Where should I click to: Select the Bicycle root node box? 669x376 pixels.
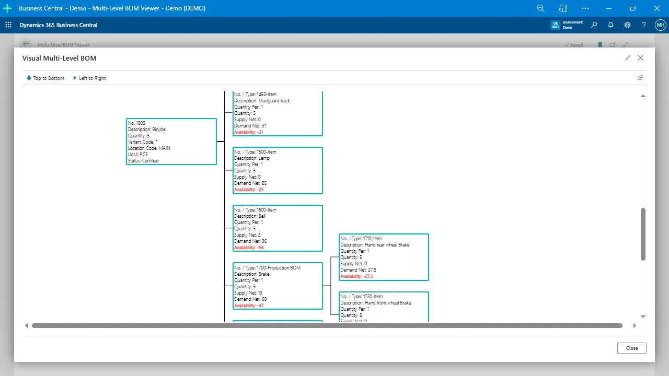(x=171, y=142)
